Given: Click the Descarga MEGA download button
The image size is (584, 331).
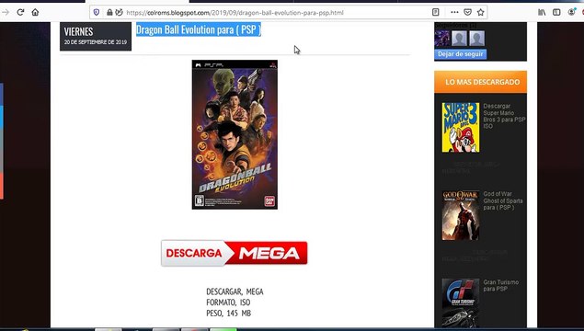Looking at the screenshot, I should coord(235,253).
